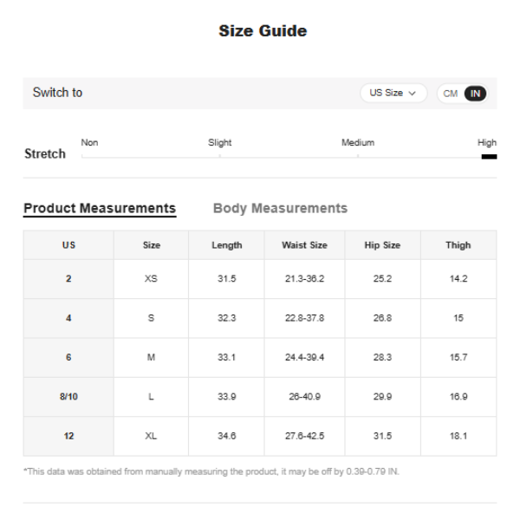Select the Product Measurements tab
520x513 pixels.
(x=100, y=208)
